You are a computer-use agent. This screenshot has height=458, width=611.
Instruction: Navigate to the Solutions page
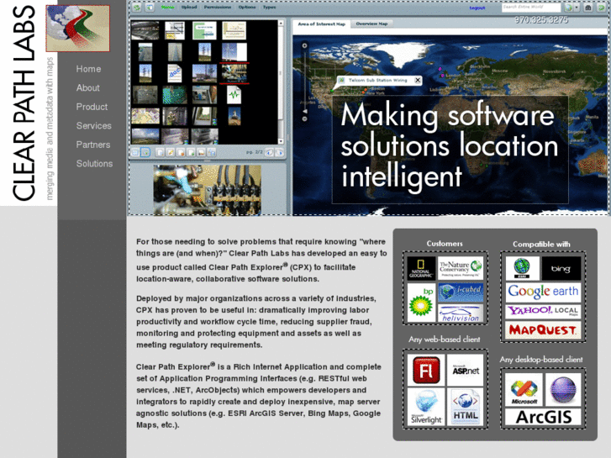point(94,164)
